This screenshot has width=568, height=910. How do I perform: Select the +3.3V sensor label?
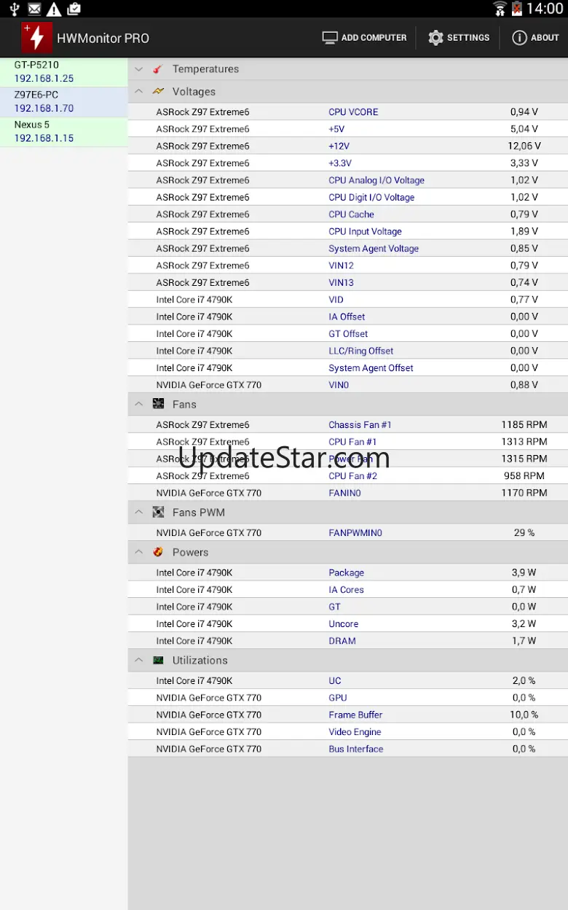coord(340,163)
